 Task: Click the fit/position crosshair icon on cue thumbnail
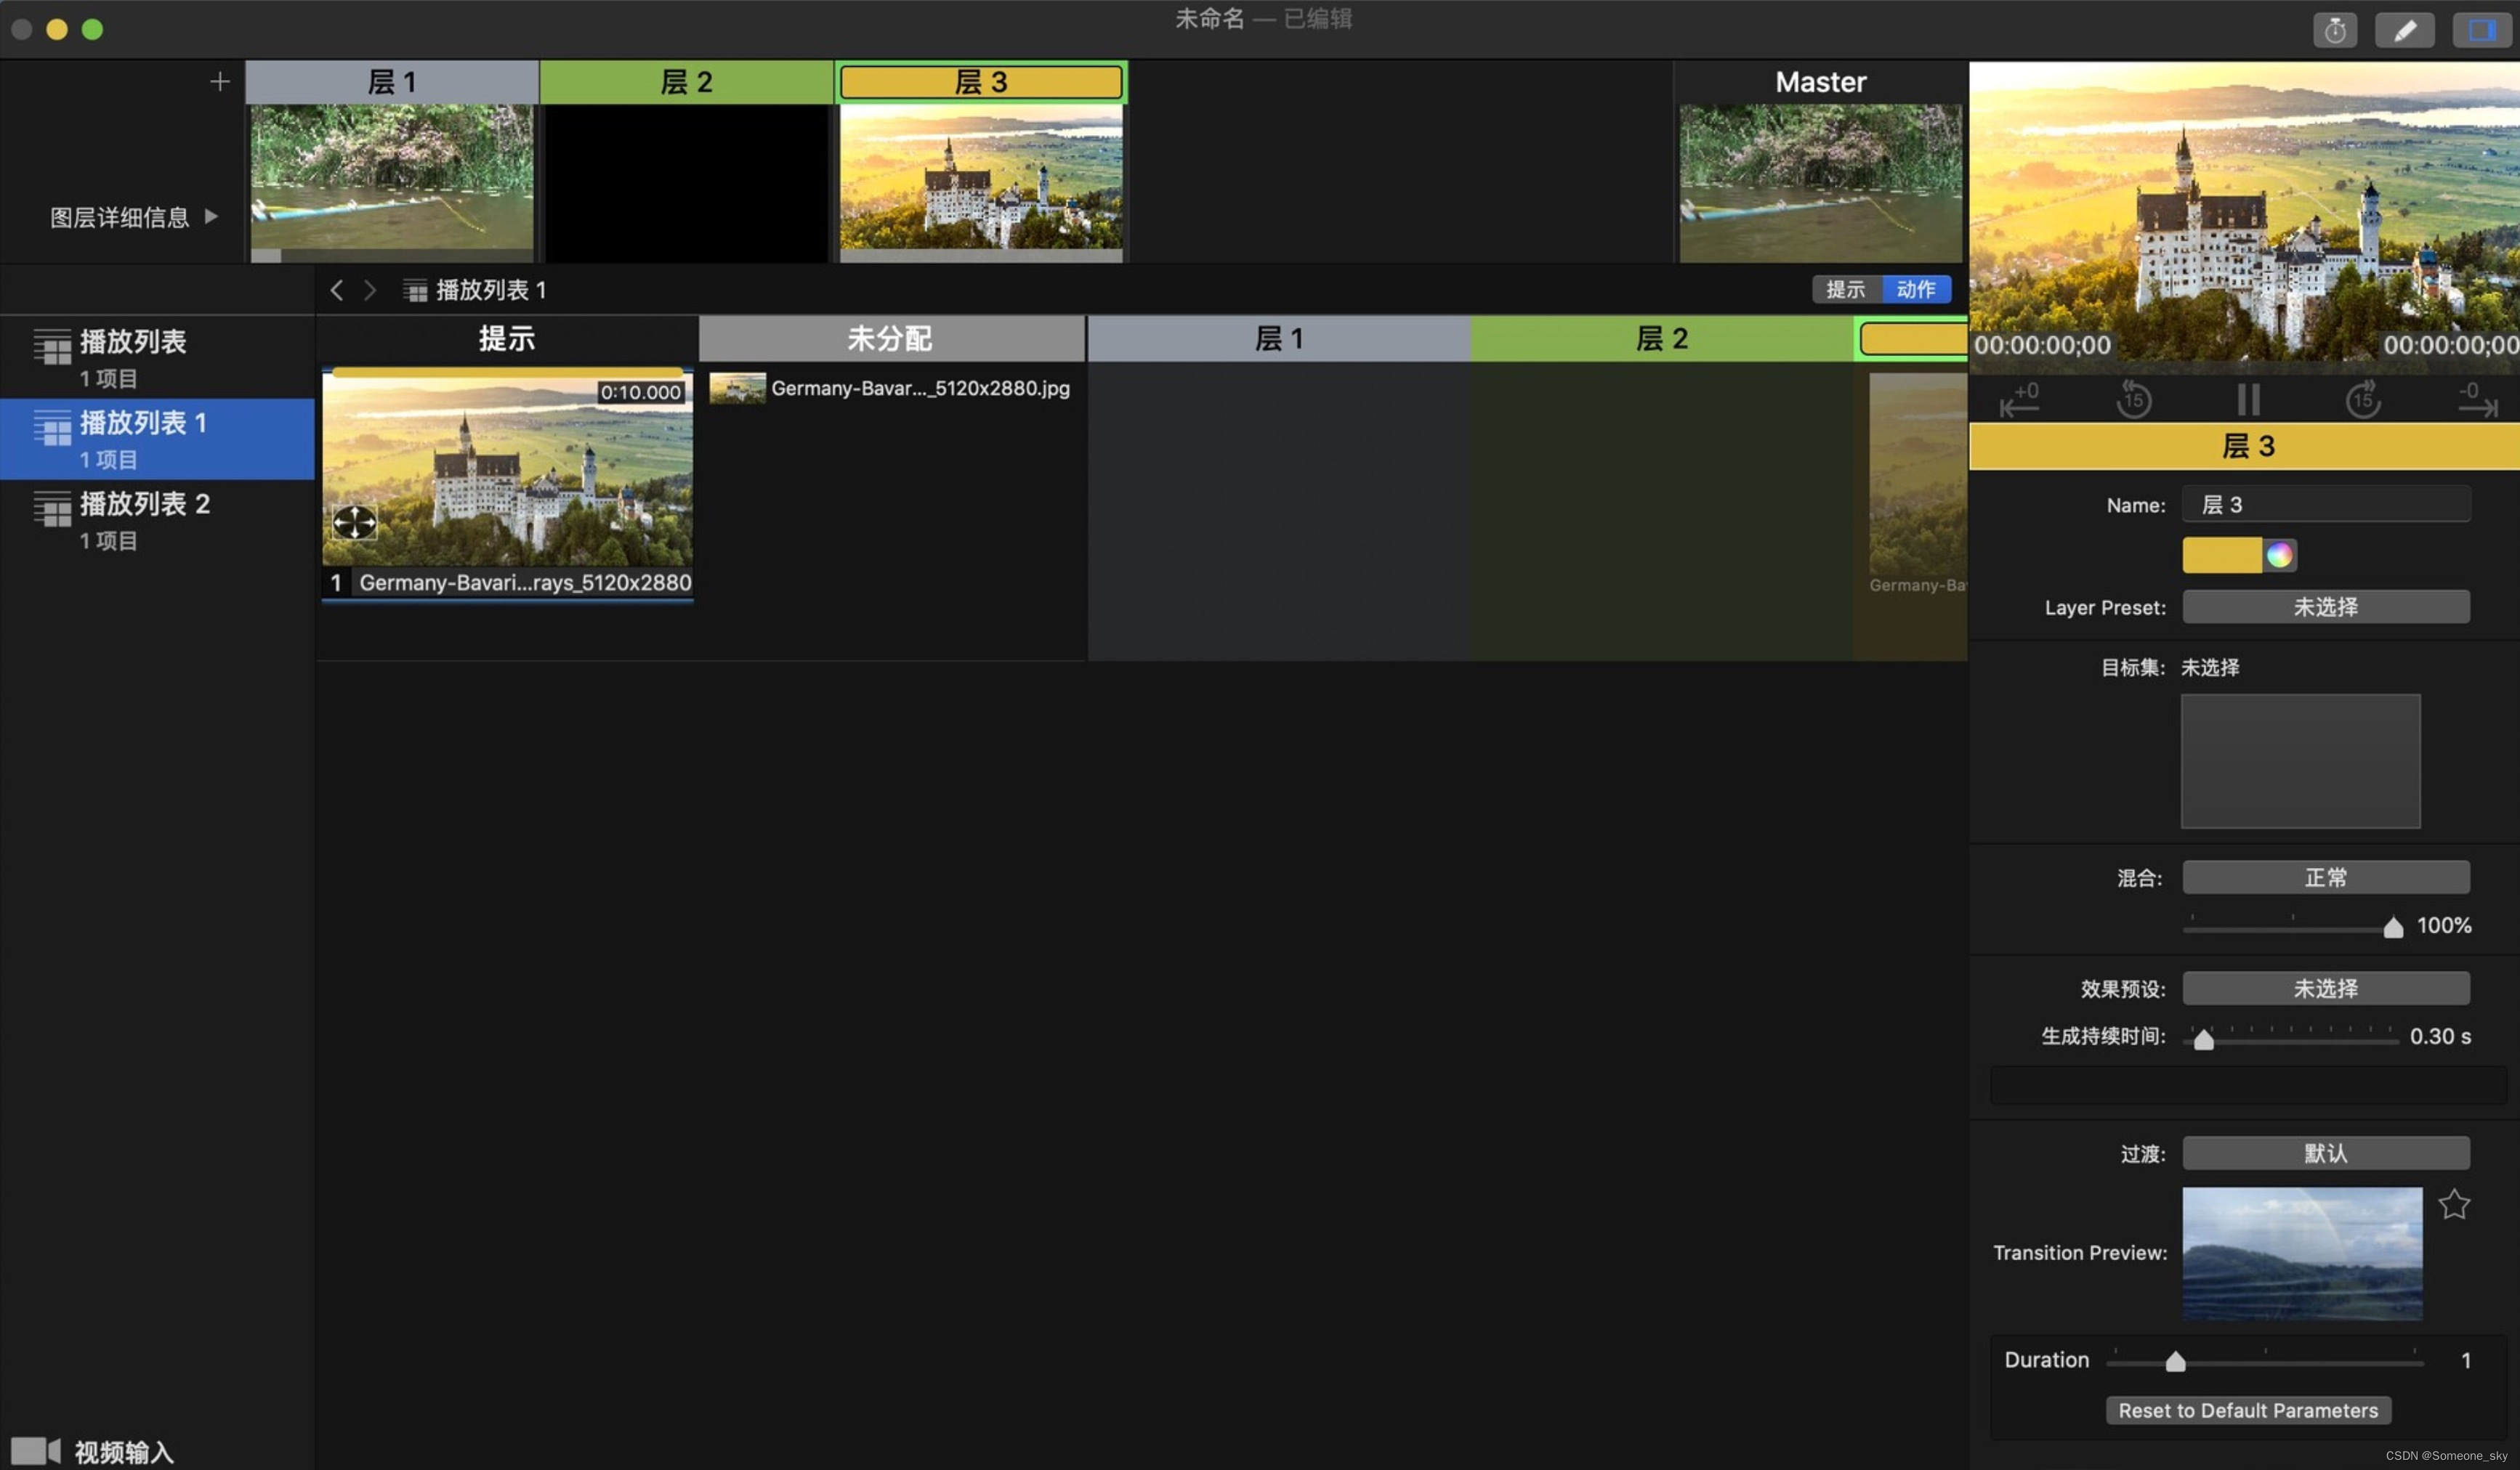click(354, 521)
